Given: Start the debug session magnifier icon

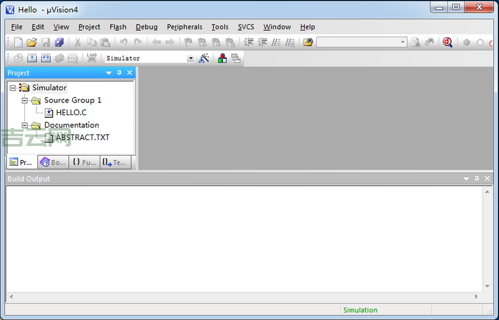Looking at the screenshot, I should (447, 42).
